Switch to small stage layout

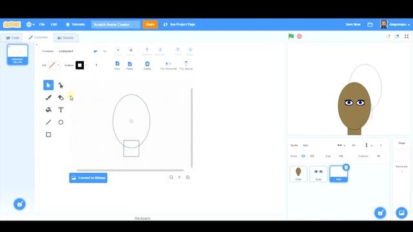click(x=388, y=36)
